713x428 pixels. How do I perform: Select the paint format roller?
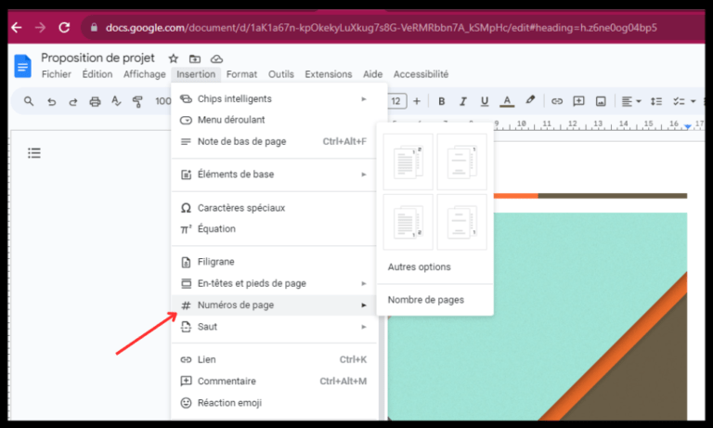pos(137,101)
